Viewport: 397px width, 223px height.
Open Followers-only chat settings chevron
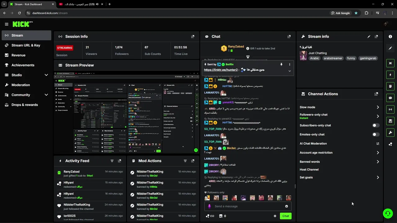[x=378, y=116]
